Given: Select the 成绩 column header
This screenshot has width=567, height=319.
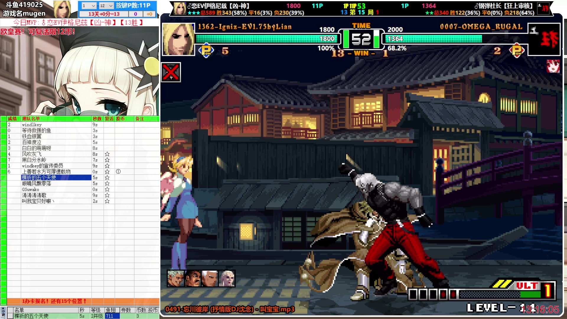Looking at the screenshot, I should pos(12,119).
